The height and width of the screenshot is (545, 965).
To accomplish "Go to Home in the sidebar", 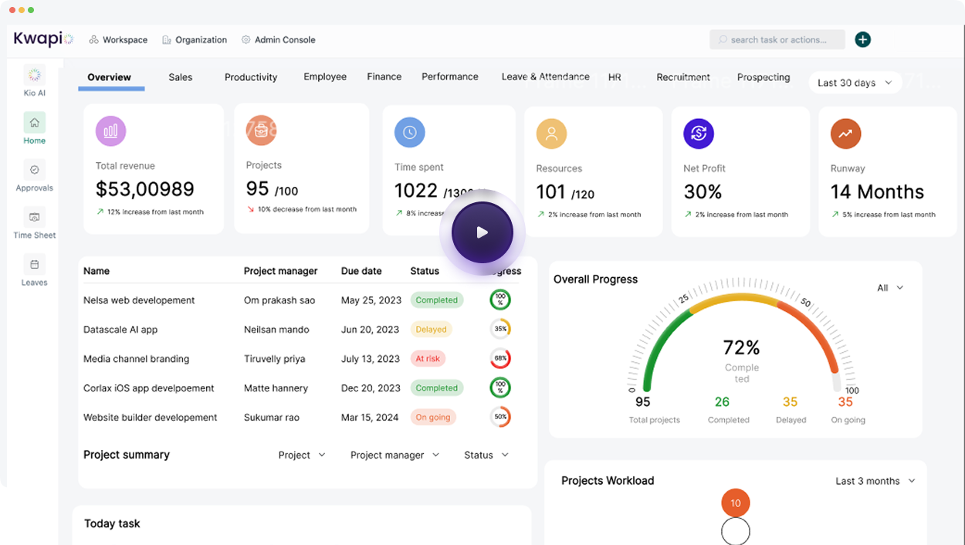I will click(x=34, y=128).
